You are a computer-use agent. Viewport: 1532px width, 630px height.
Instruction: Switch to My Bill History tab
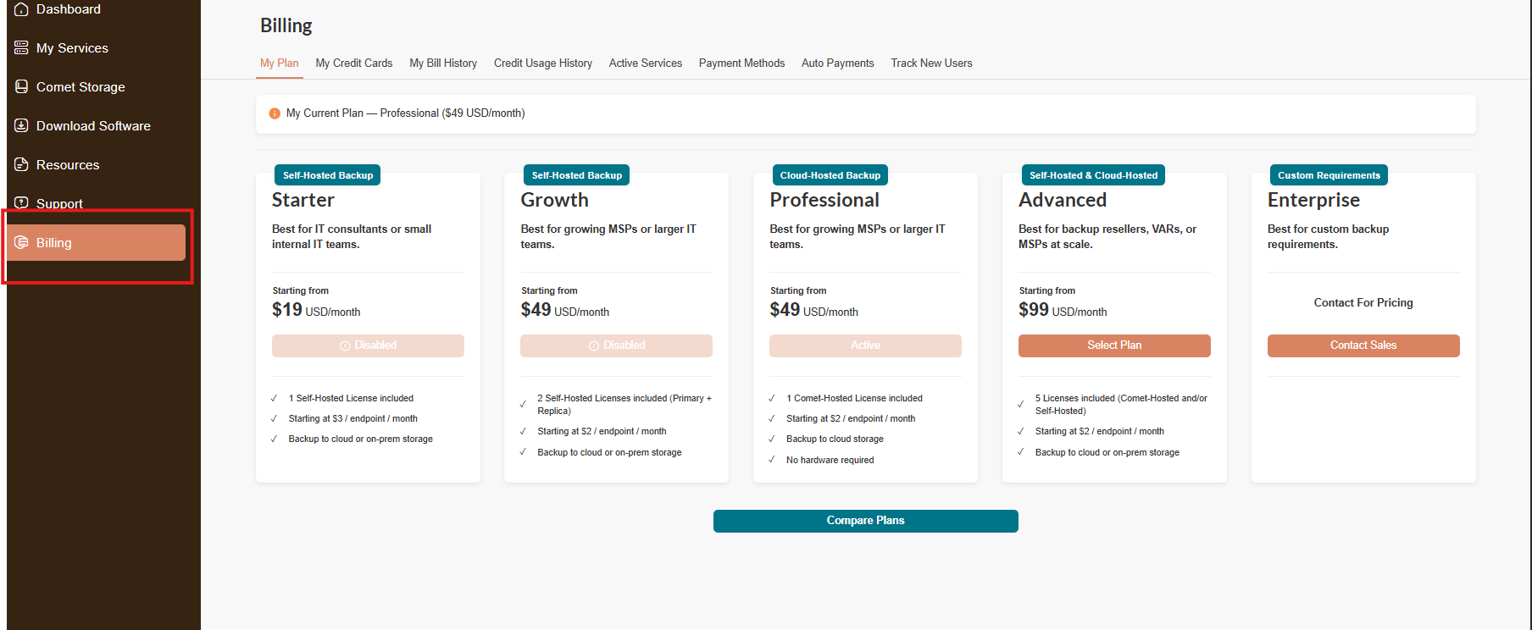[443, 64]
